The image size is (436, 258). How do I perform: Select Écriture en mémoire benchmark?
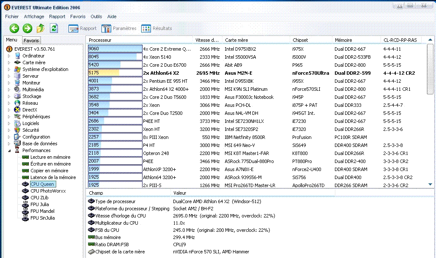point(51,164)
